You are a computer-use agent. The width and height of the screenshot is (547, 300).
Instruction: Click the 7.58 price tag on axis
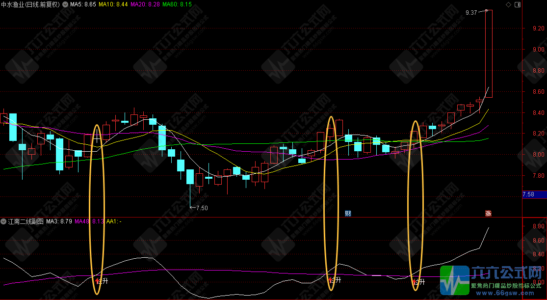(528, 194)
